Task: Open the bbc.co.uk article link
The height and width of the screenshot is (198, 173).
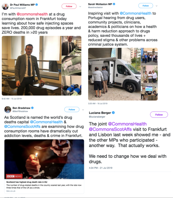Action: [x=11, y=191]
